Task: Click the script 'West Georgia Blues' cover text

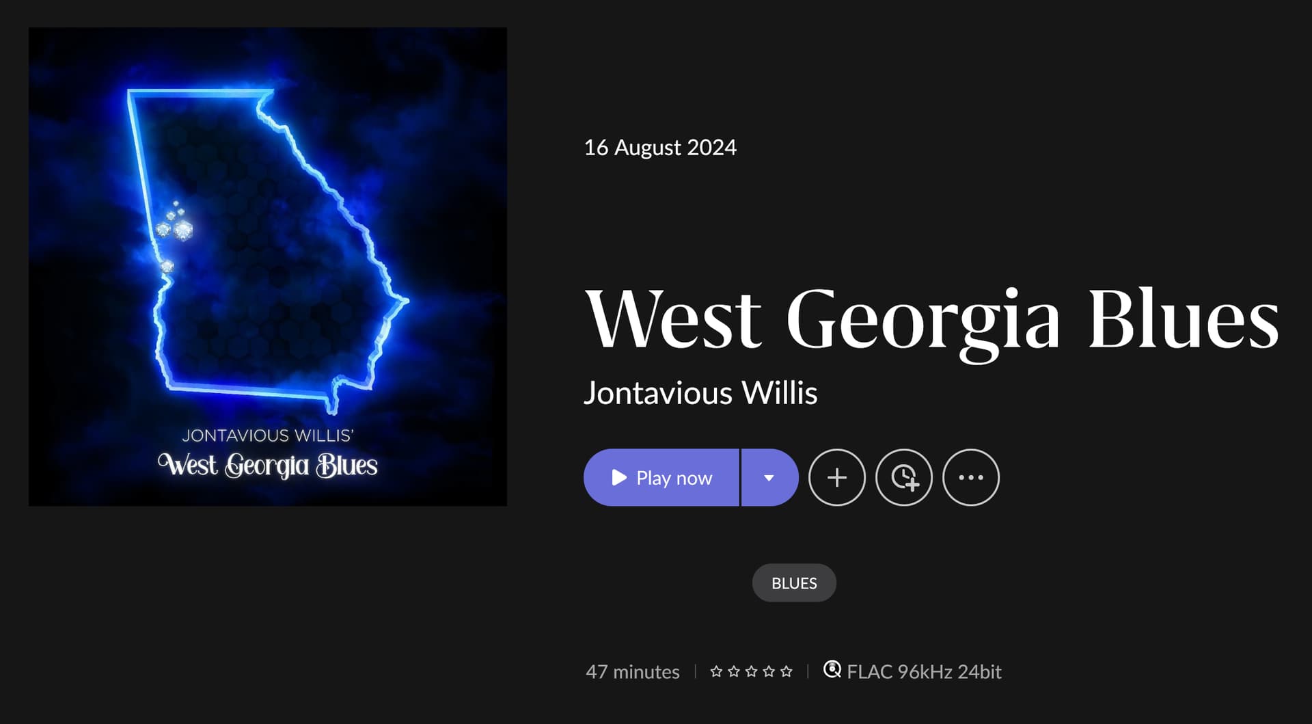Action: [268, 466]
